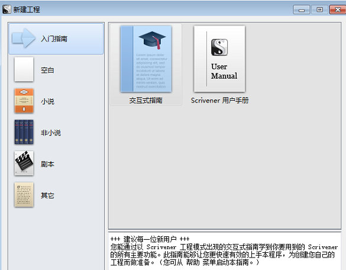346x270 pixels.
Task: Switch to the 其它 category label
Action: (x=47, y=195)
